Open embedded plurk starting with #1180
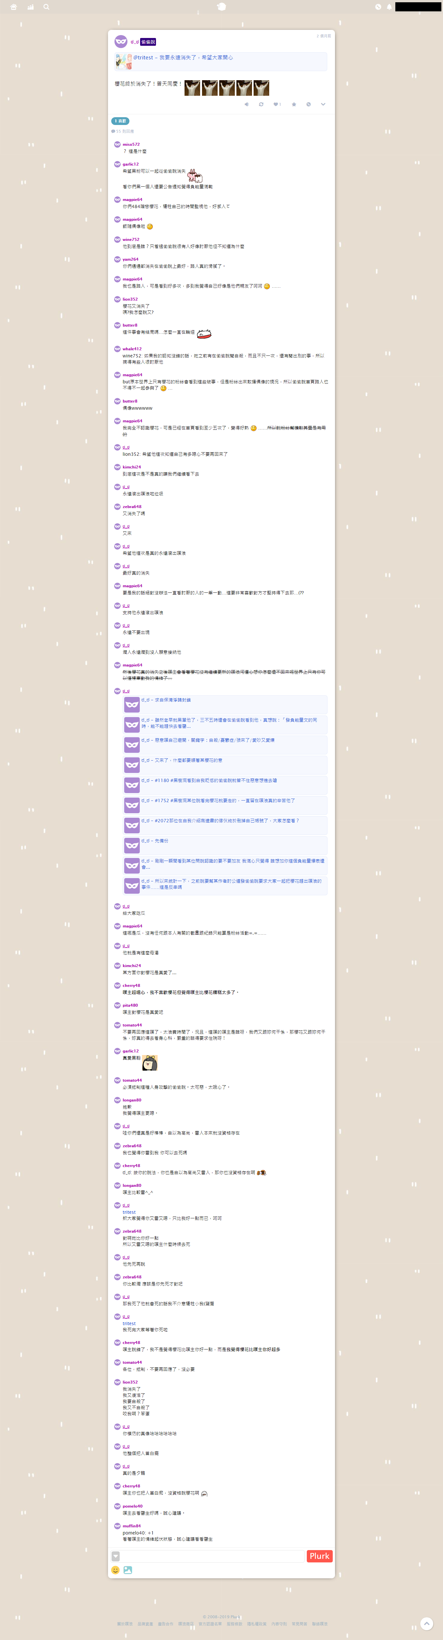 [225, 785]
